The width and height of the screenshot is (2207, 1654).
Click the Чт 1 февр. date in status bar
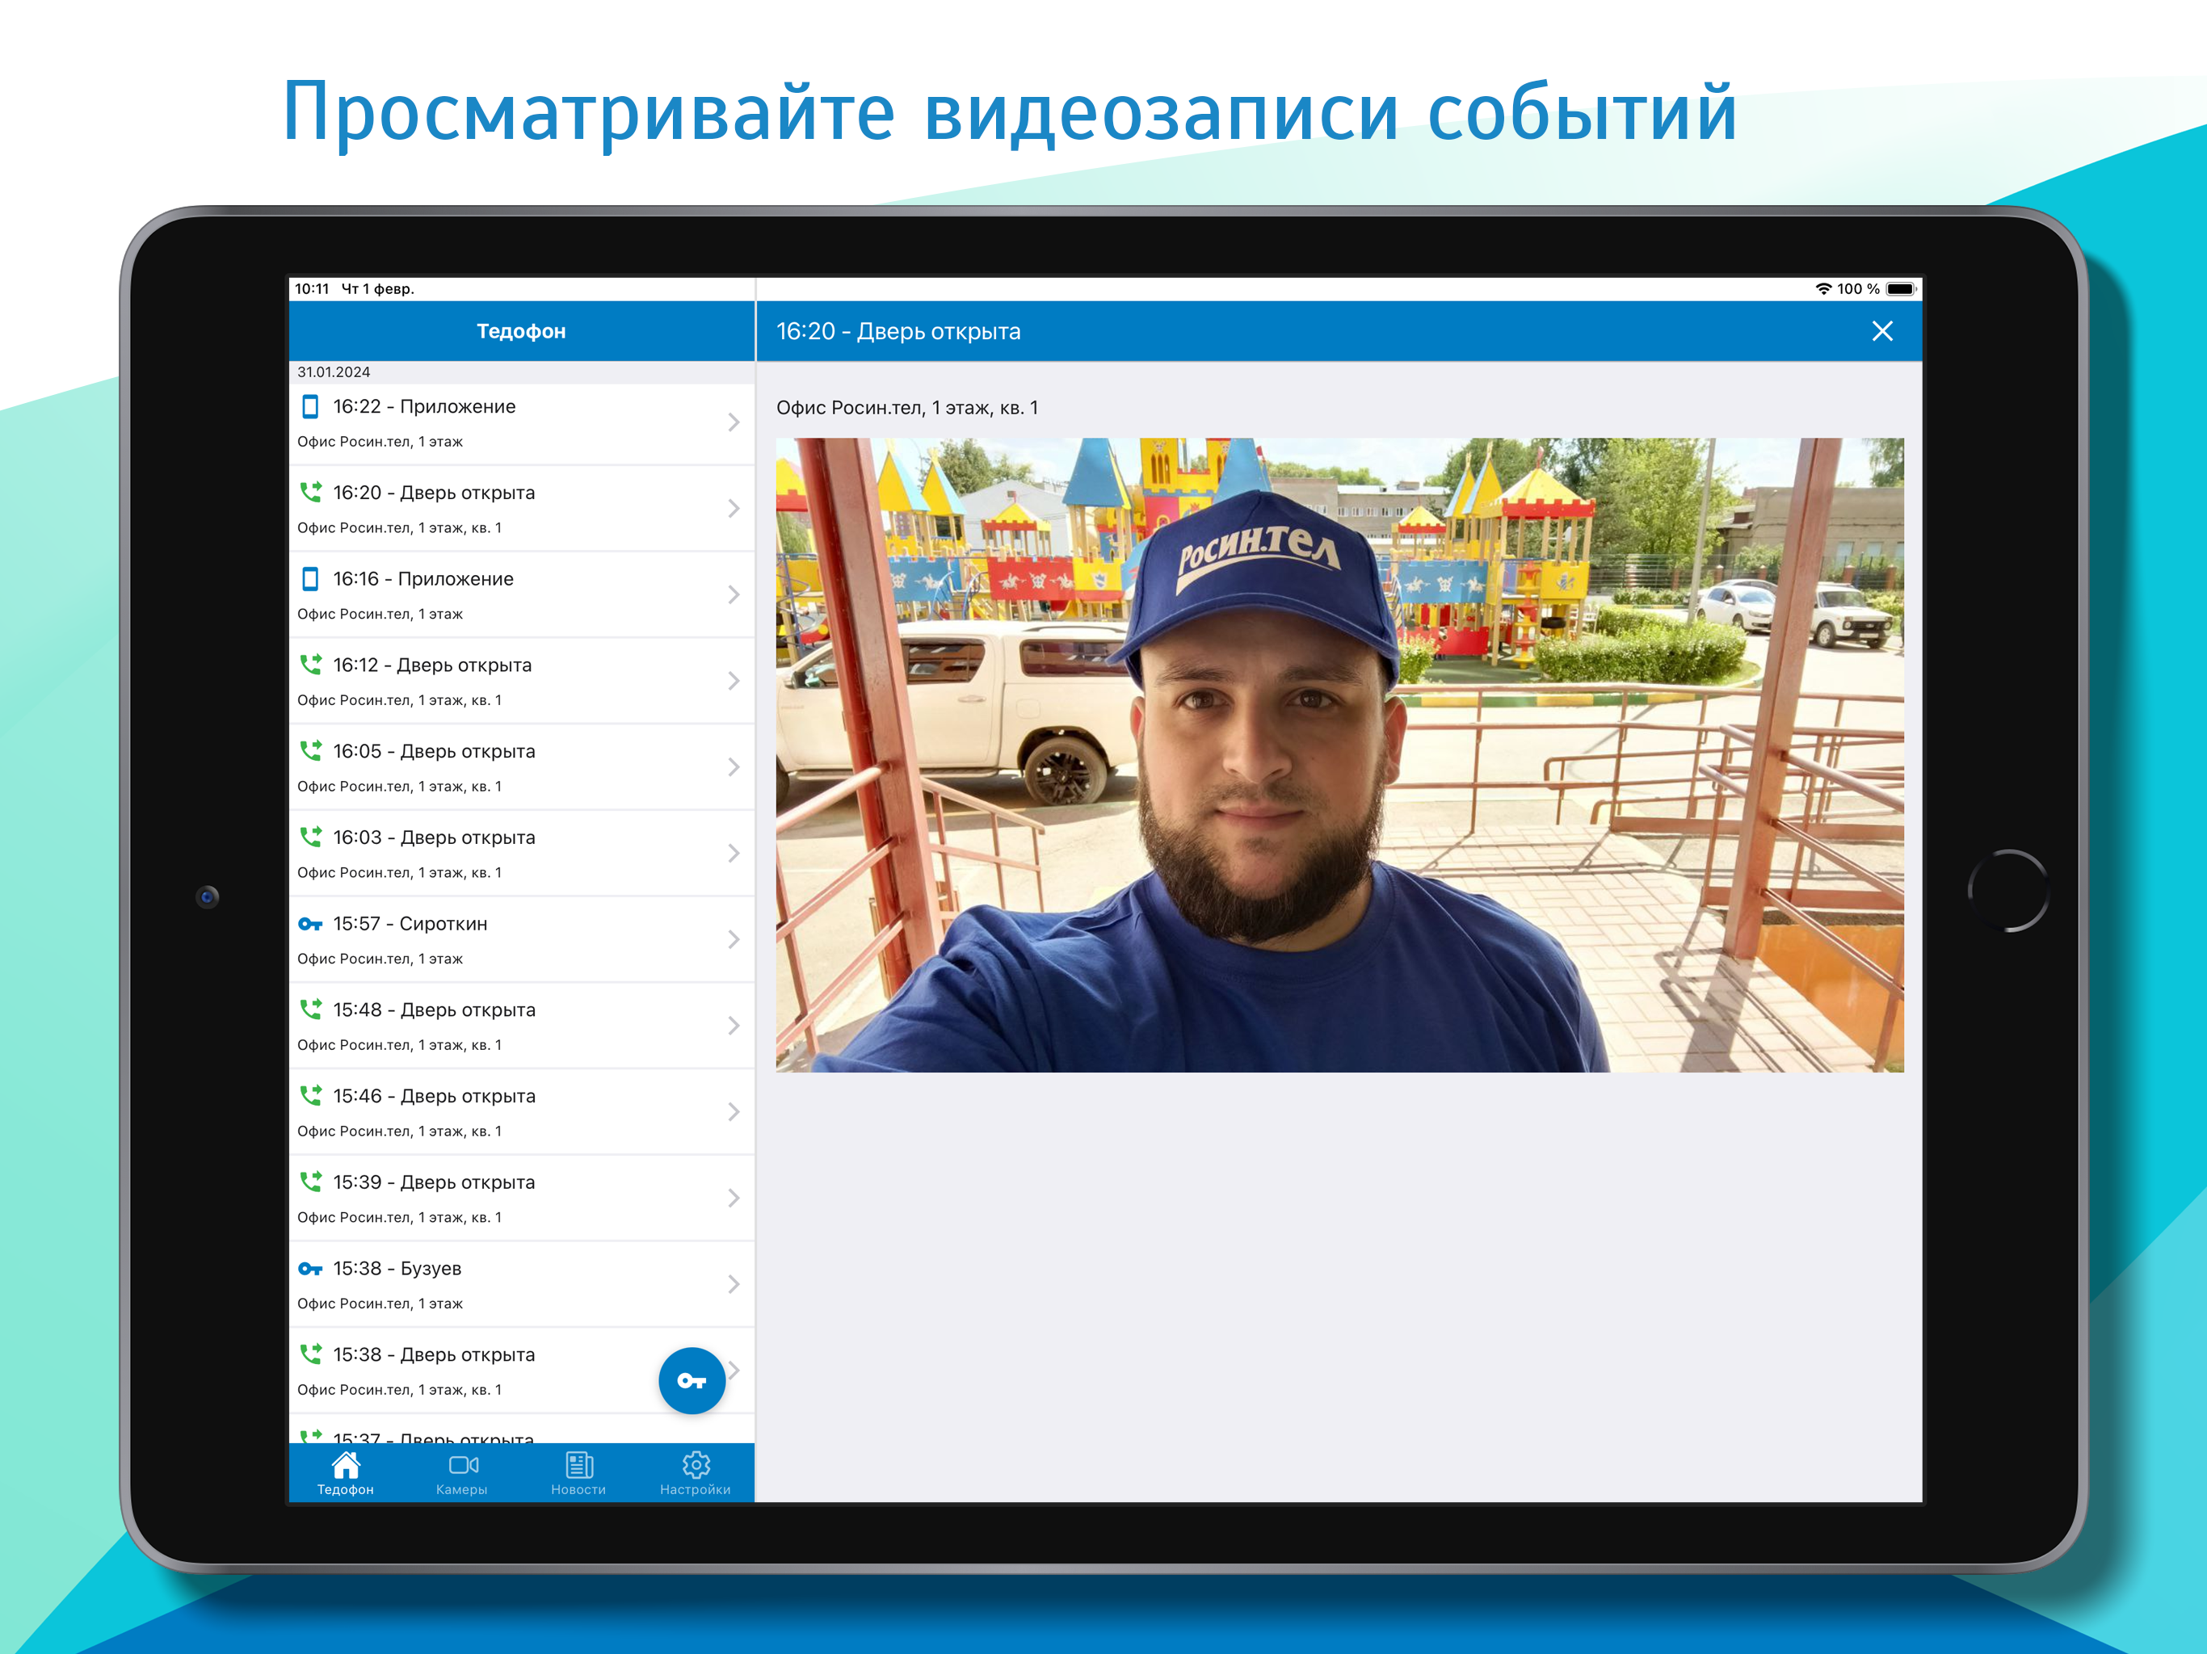[x=377, y=288]
